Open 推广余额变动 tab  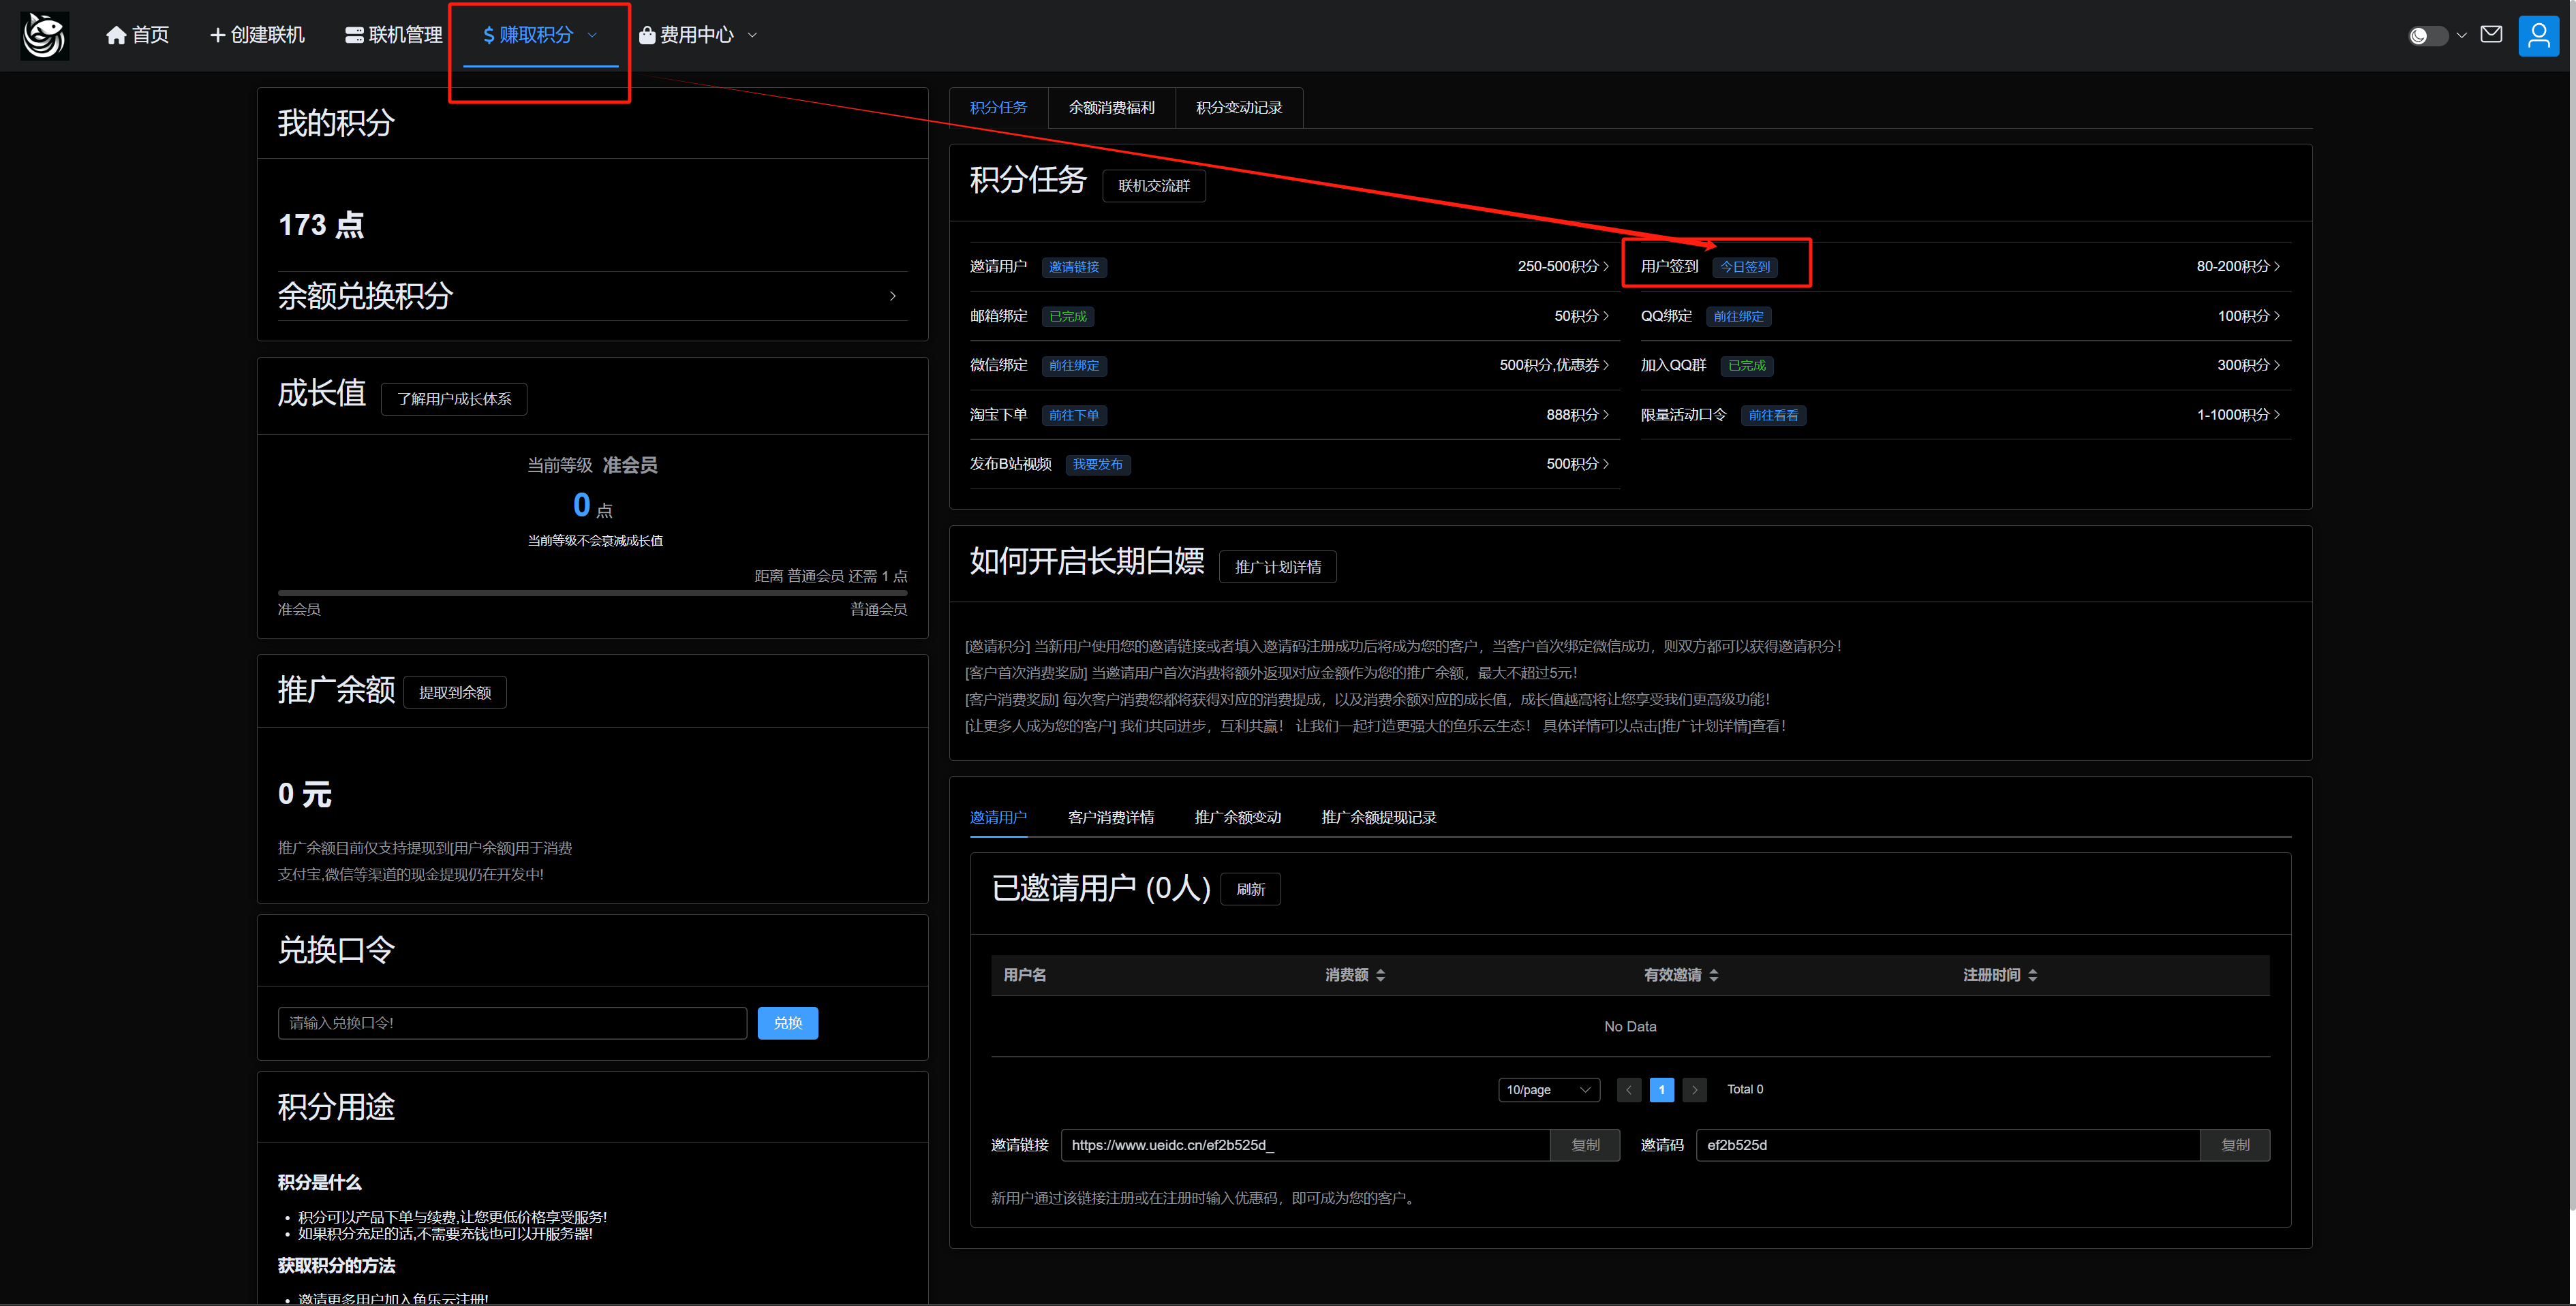click(x=1237, y=817)
